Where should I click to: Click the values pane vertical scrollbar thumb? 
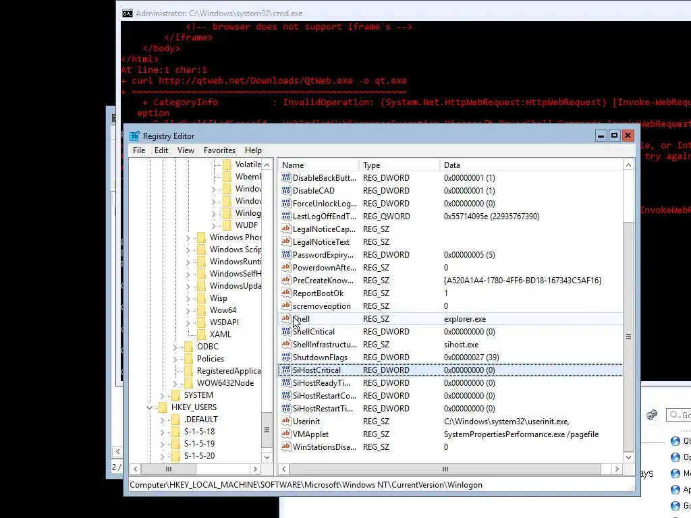pyautogui.click(x=628, y=337)
